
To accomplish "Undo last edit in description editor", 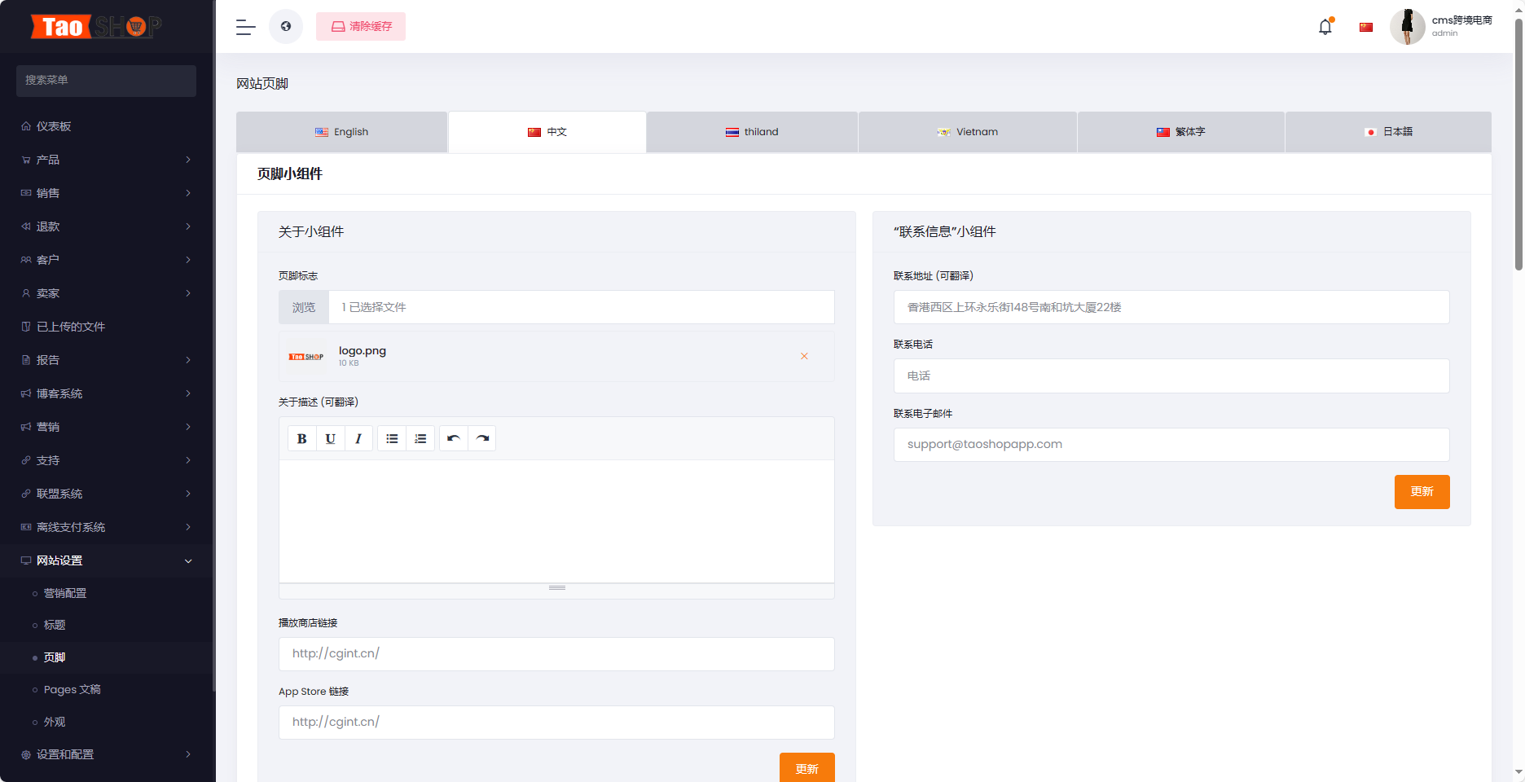I will 454,438.
